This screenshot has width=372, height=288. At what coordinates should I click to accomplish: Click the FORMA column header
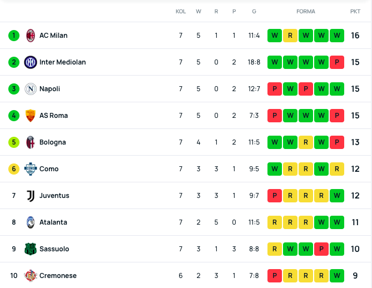pyautogui.click(x=306, y=11)
